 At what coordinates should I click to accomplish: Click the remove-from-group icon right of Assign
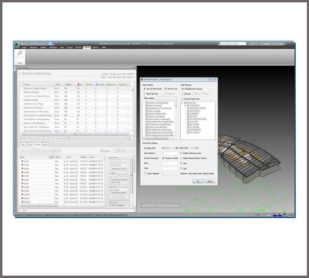tap(56, 151)
